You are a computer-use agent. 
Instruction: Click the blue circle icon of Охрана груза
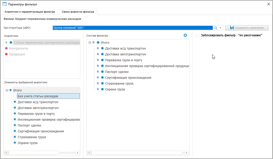click(x=102, y=89)
